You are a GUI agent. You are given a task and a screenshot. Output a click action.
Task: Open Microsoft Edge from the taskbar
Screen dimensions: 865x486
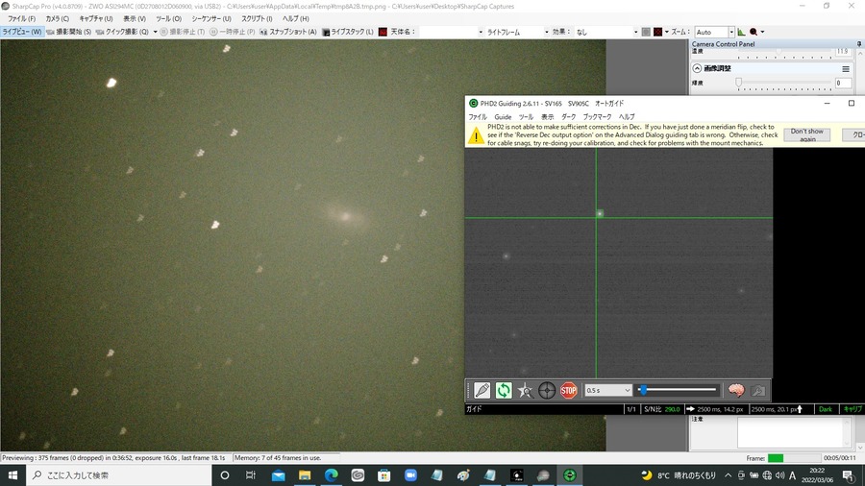pyautogui.click(x=331, y=475)
